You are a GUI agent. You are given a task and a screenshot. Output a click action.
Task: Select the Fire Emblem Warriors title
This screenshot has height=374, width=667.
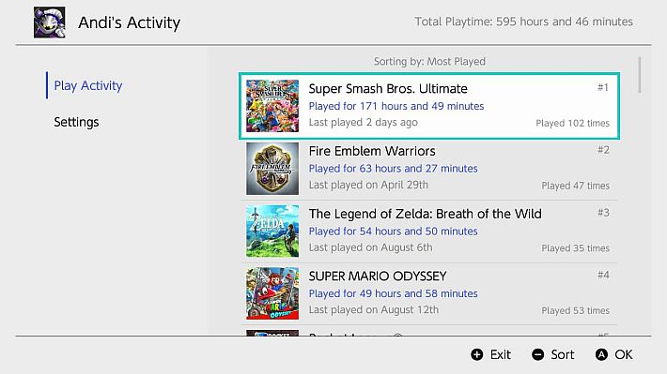pos(372,151)
